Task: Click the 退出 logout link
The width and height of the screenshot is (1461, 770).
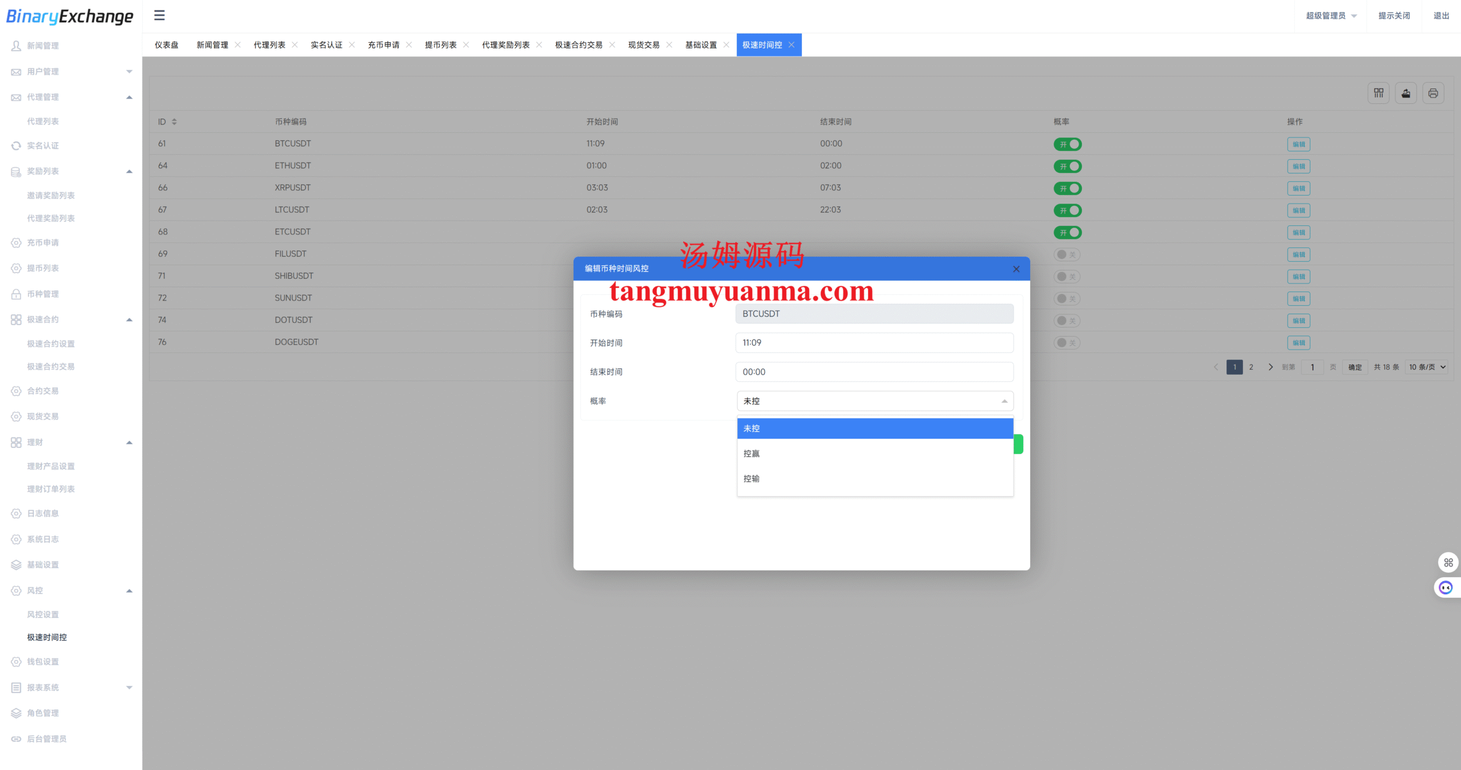Action: (x=1441, y=16)
